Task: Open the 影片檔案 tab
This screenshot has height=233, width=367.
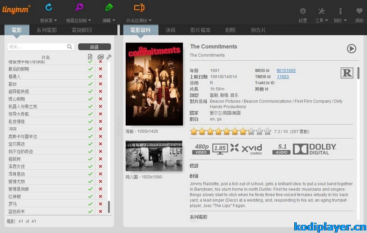Action: pos(200,30)
